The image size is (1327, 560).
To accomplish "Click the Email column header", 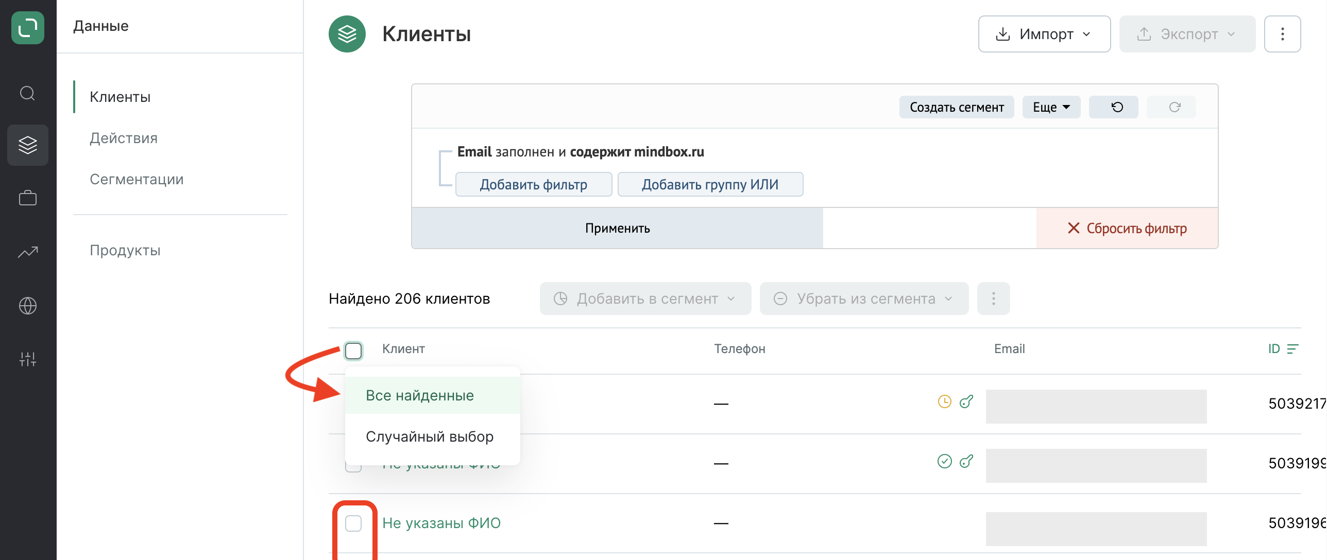I will [x=1010, y=349].
